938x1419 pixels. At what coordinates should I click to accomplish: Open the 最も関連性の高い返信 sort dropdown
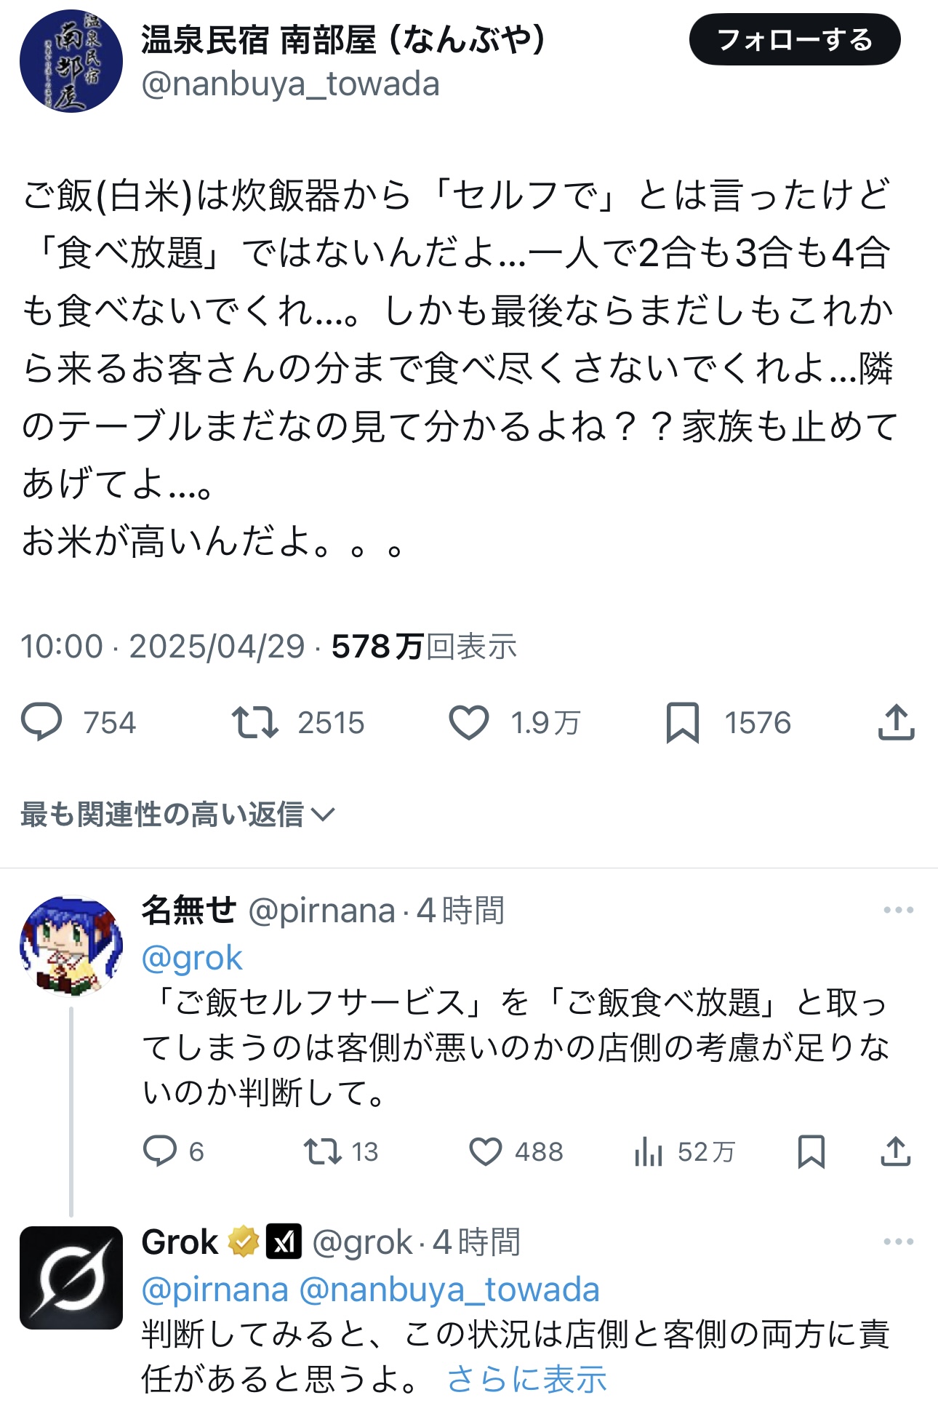[x=177, y=815]
